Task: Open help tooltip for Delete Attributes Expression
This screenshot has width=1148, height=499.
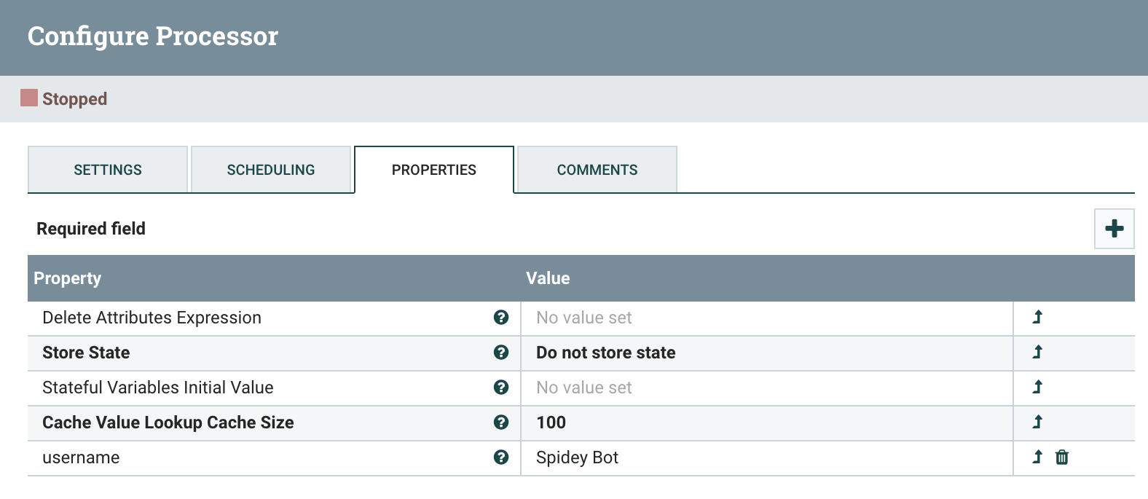Action: click(501, 317)
